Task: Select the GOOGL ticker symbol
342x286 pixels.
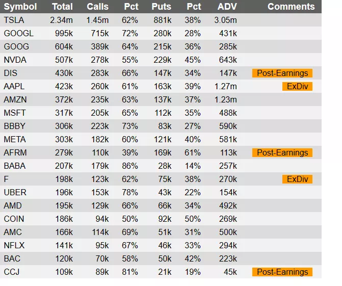Action: 18,34
